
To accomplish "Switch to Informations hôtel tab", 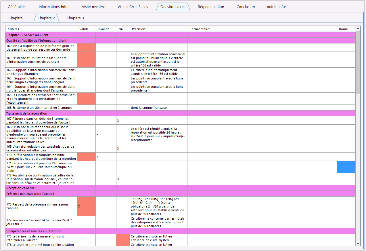I will coord(54,7).
